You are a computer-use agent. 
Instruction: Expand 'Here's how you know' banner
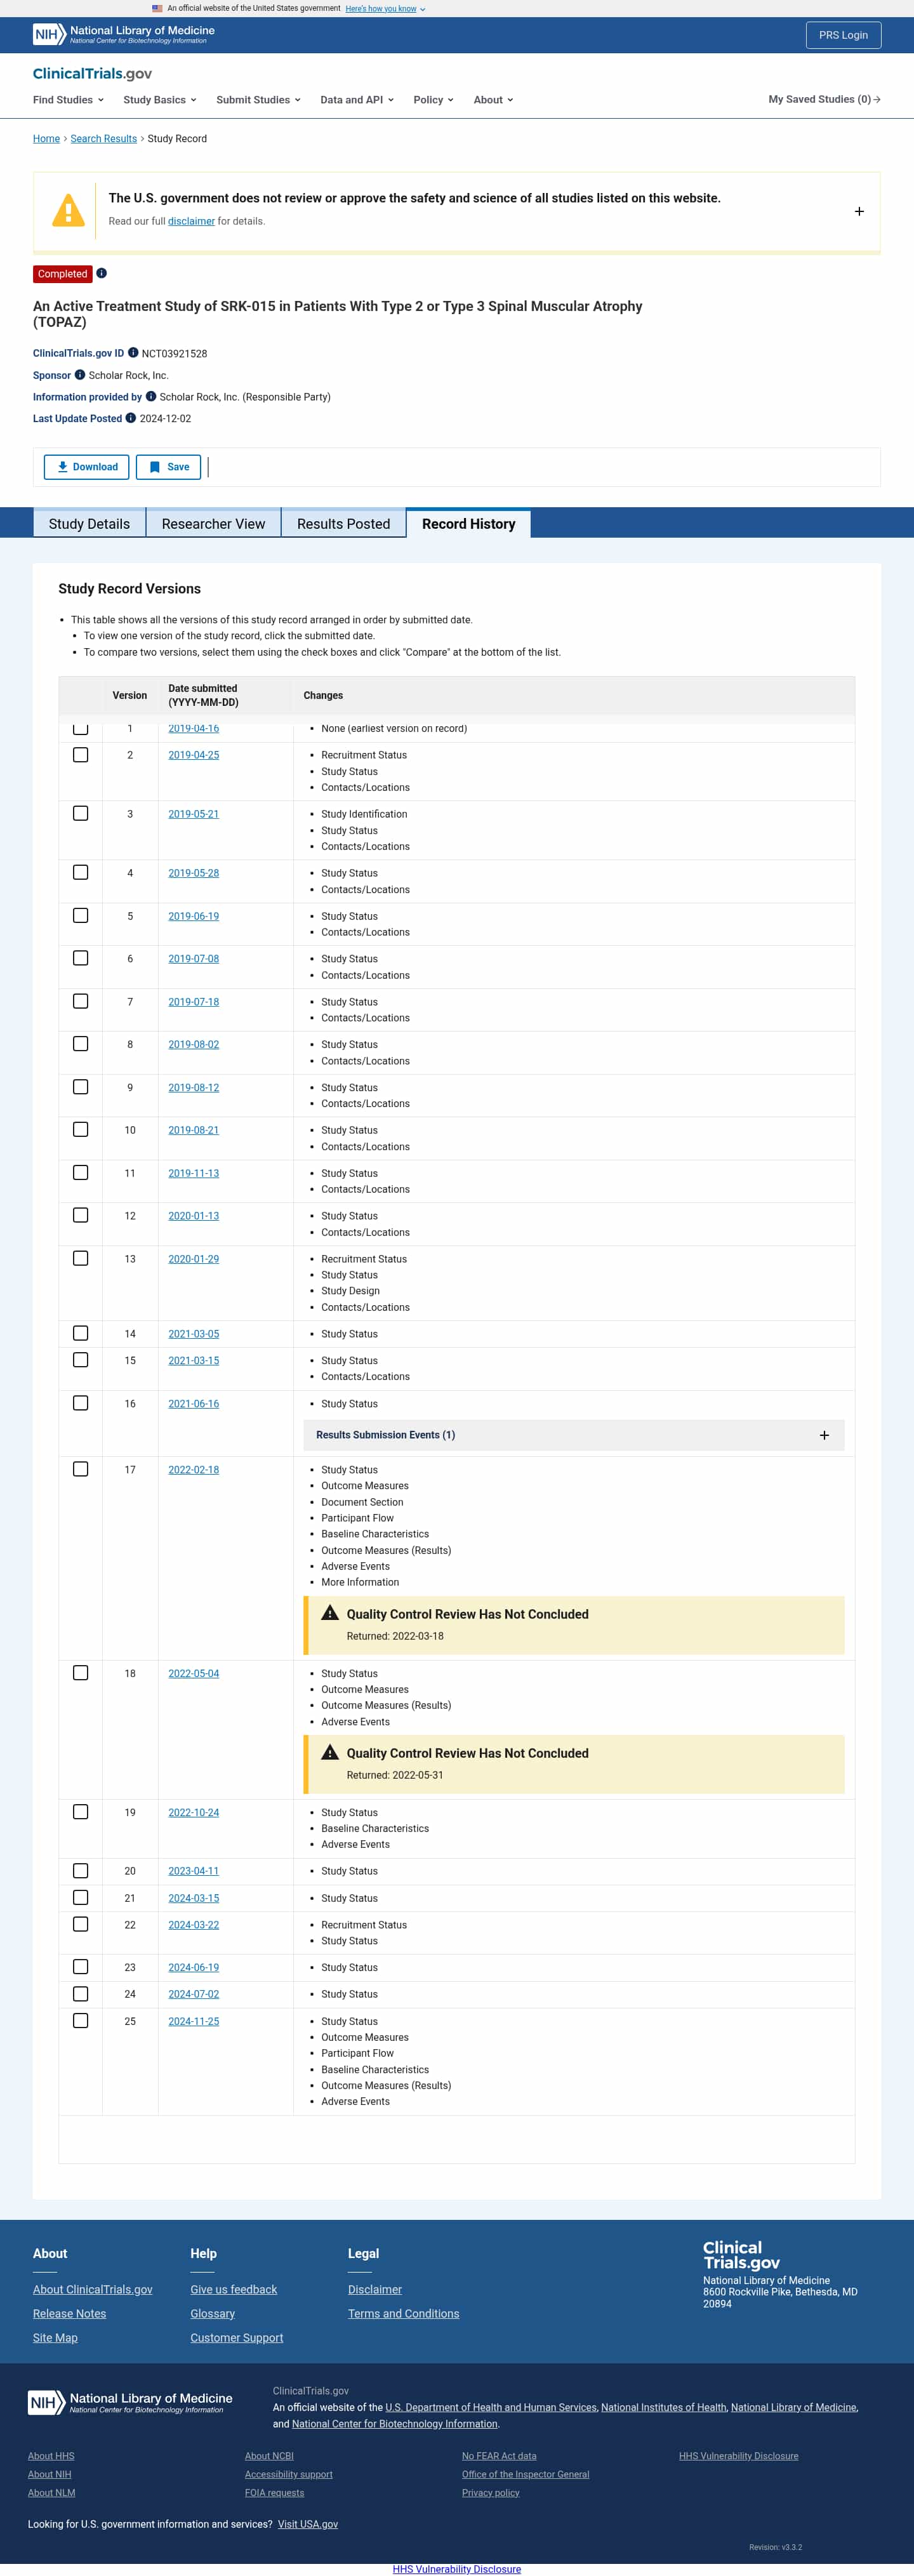pos(385,9)
